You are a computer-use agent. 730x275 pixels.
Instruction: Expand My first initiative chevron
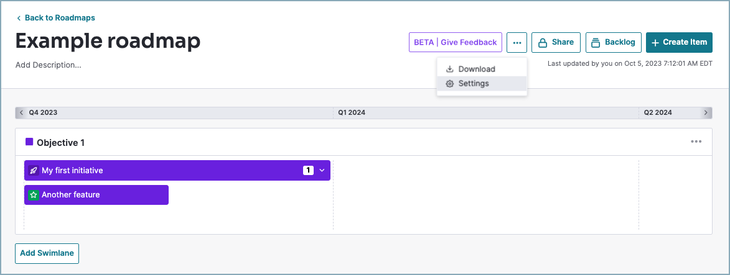coord(322,171)
